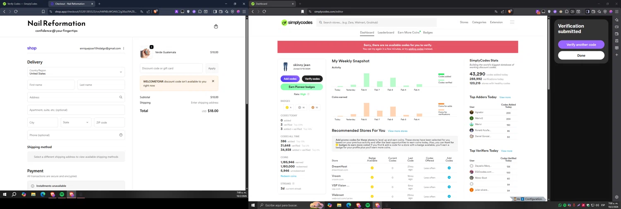Viewport: 621px width, 209px height.
Task: Open View more beside Top Adders Today
Action: tap(505, 97)
